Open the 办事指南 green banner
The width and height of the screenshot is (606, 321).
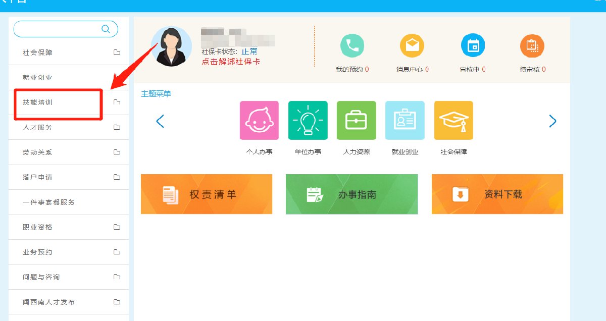pyautogui.click(x=352, y=194)
